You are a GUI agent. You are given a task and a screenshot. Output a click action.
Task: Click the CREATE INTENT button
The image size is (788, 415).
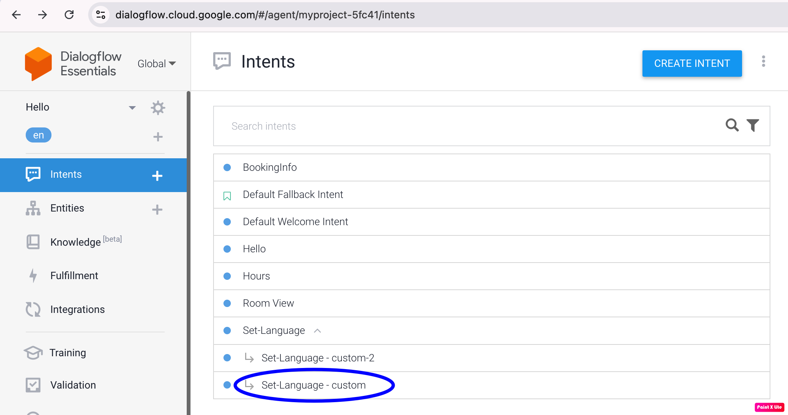point(691,63)
